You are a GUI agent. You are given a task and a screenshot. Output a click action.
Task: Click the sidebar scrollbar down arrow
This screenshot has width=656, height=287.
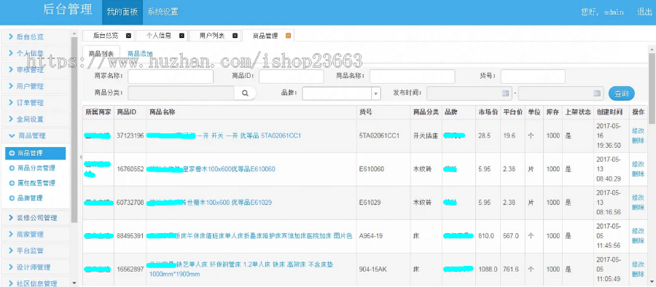tap(74, 283)
